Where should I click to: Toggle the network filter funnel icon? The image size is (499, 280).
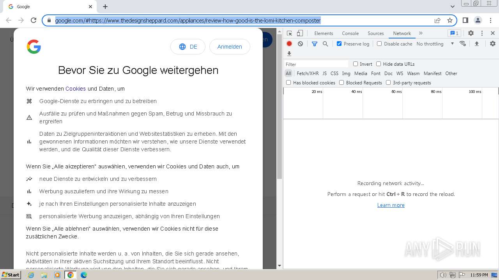(315, 44)
